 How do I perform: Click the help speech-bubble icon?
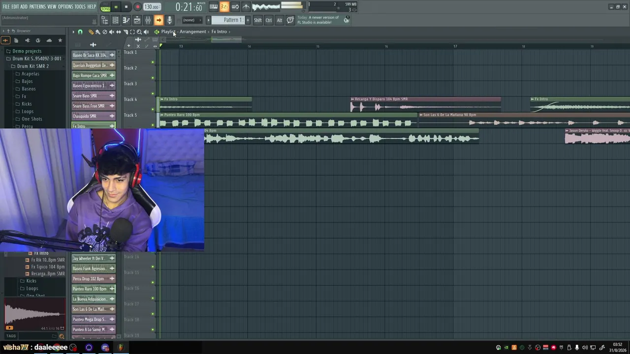click(290, 20)
